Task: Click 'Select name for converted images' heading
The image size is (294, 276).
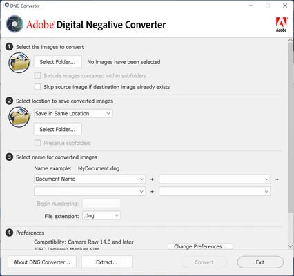Action: click(x=57, y=157)
